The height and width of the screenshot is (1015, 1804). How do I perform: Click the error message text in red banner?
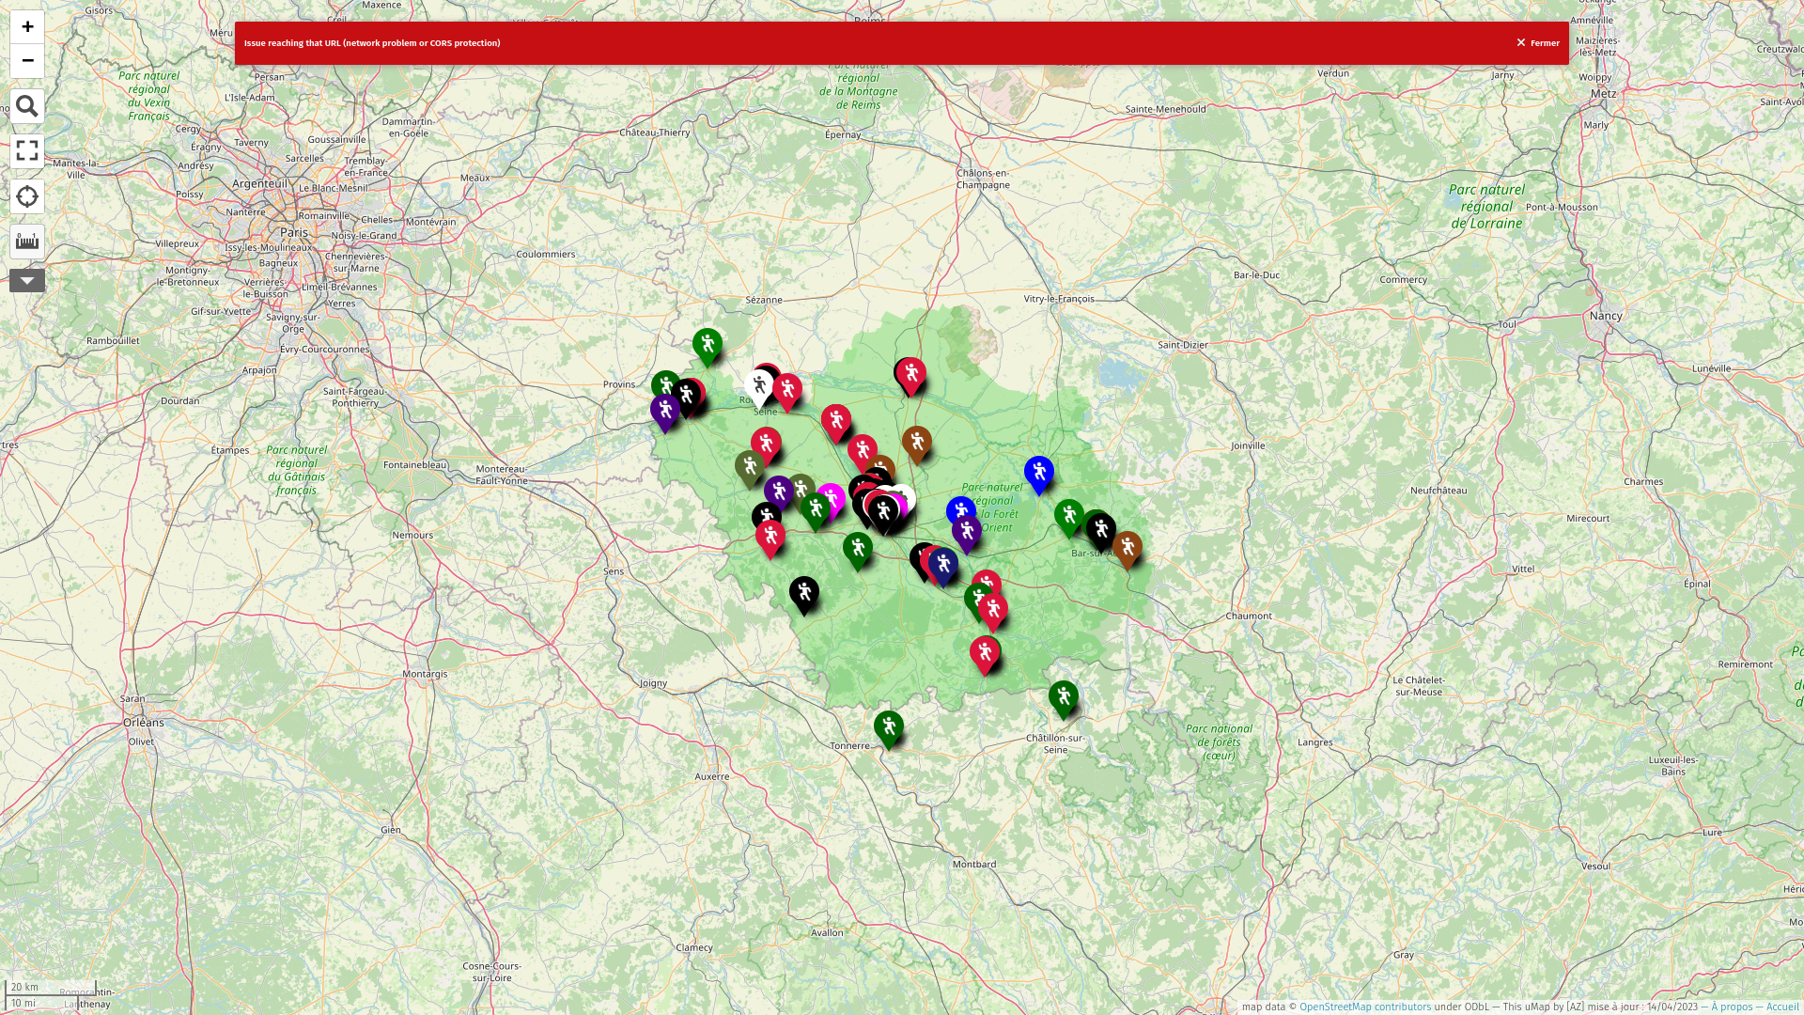click(x=372, y=43)
